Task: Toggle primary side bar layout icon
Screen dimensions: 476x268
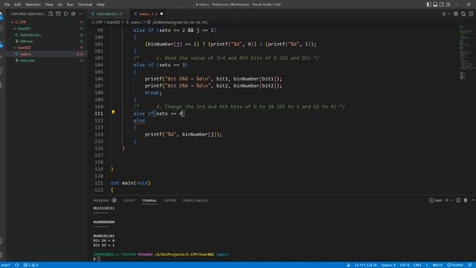Action: 429,4
